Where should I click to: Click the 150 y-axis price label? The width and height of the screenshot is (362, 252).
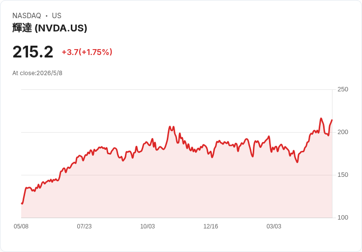pos(343,175)
